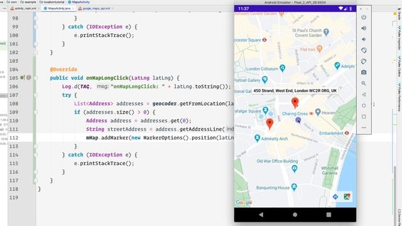Tap the Trafalgar Square place pin
This screenshot has height=226, width=402.
click(265, 110)
